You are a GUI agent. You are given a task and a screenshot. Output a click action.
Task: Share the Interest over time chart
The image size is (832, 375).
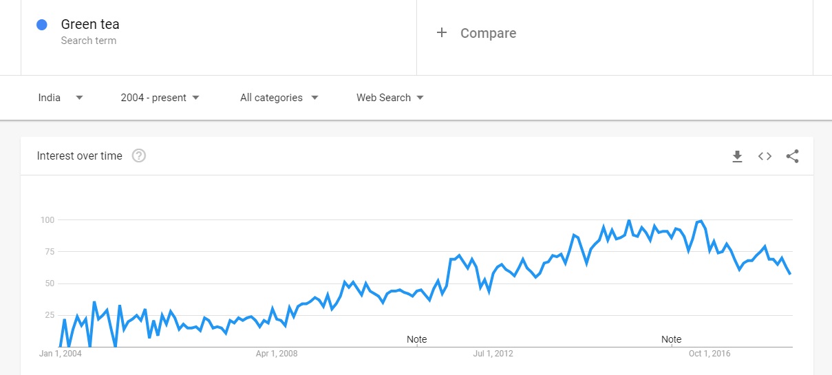(792, 156)
